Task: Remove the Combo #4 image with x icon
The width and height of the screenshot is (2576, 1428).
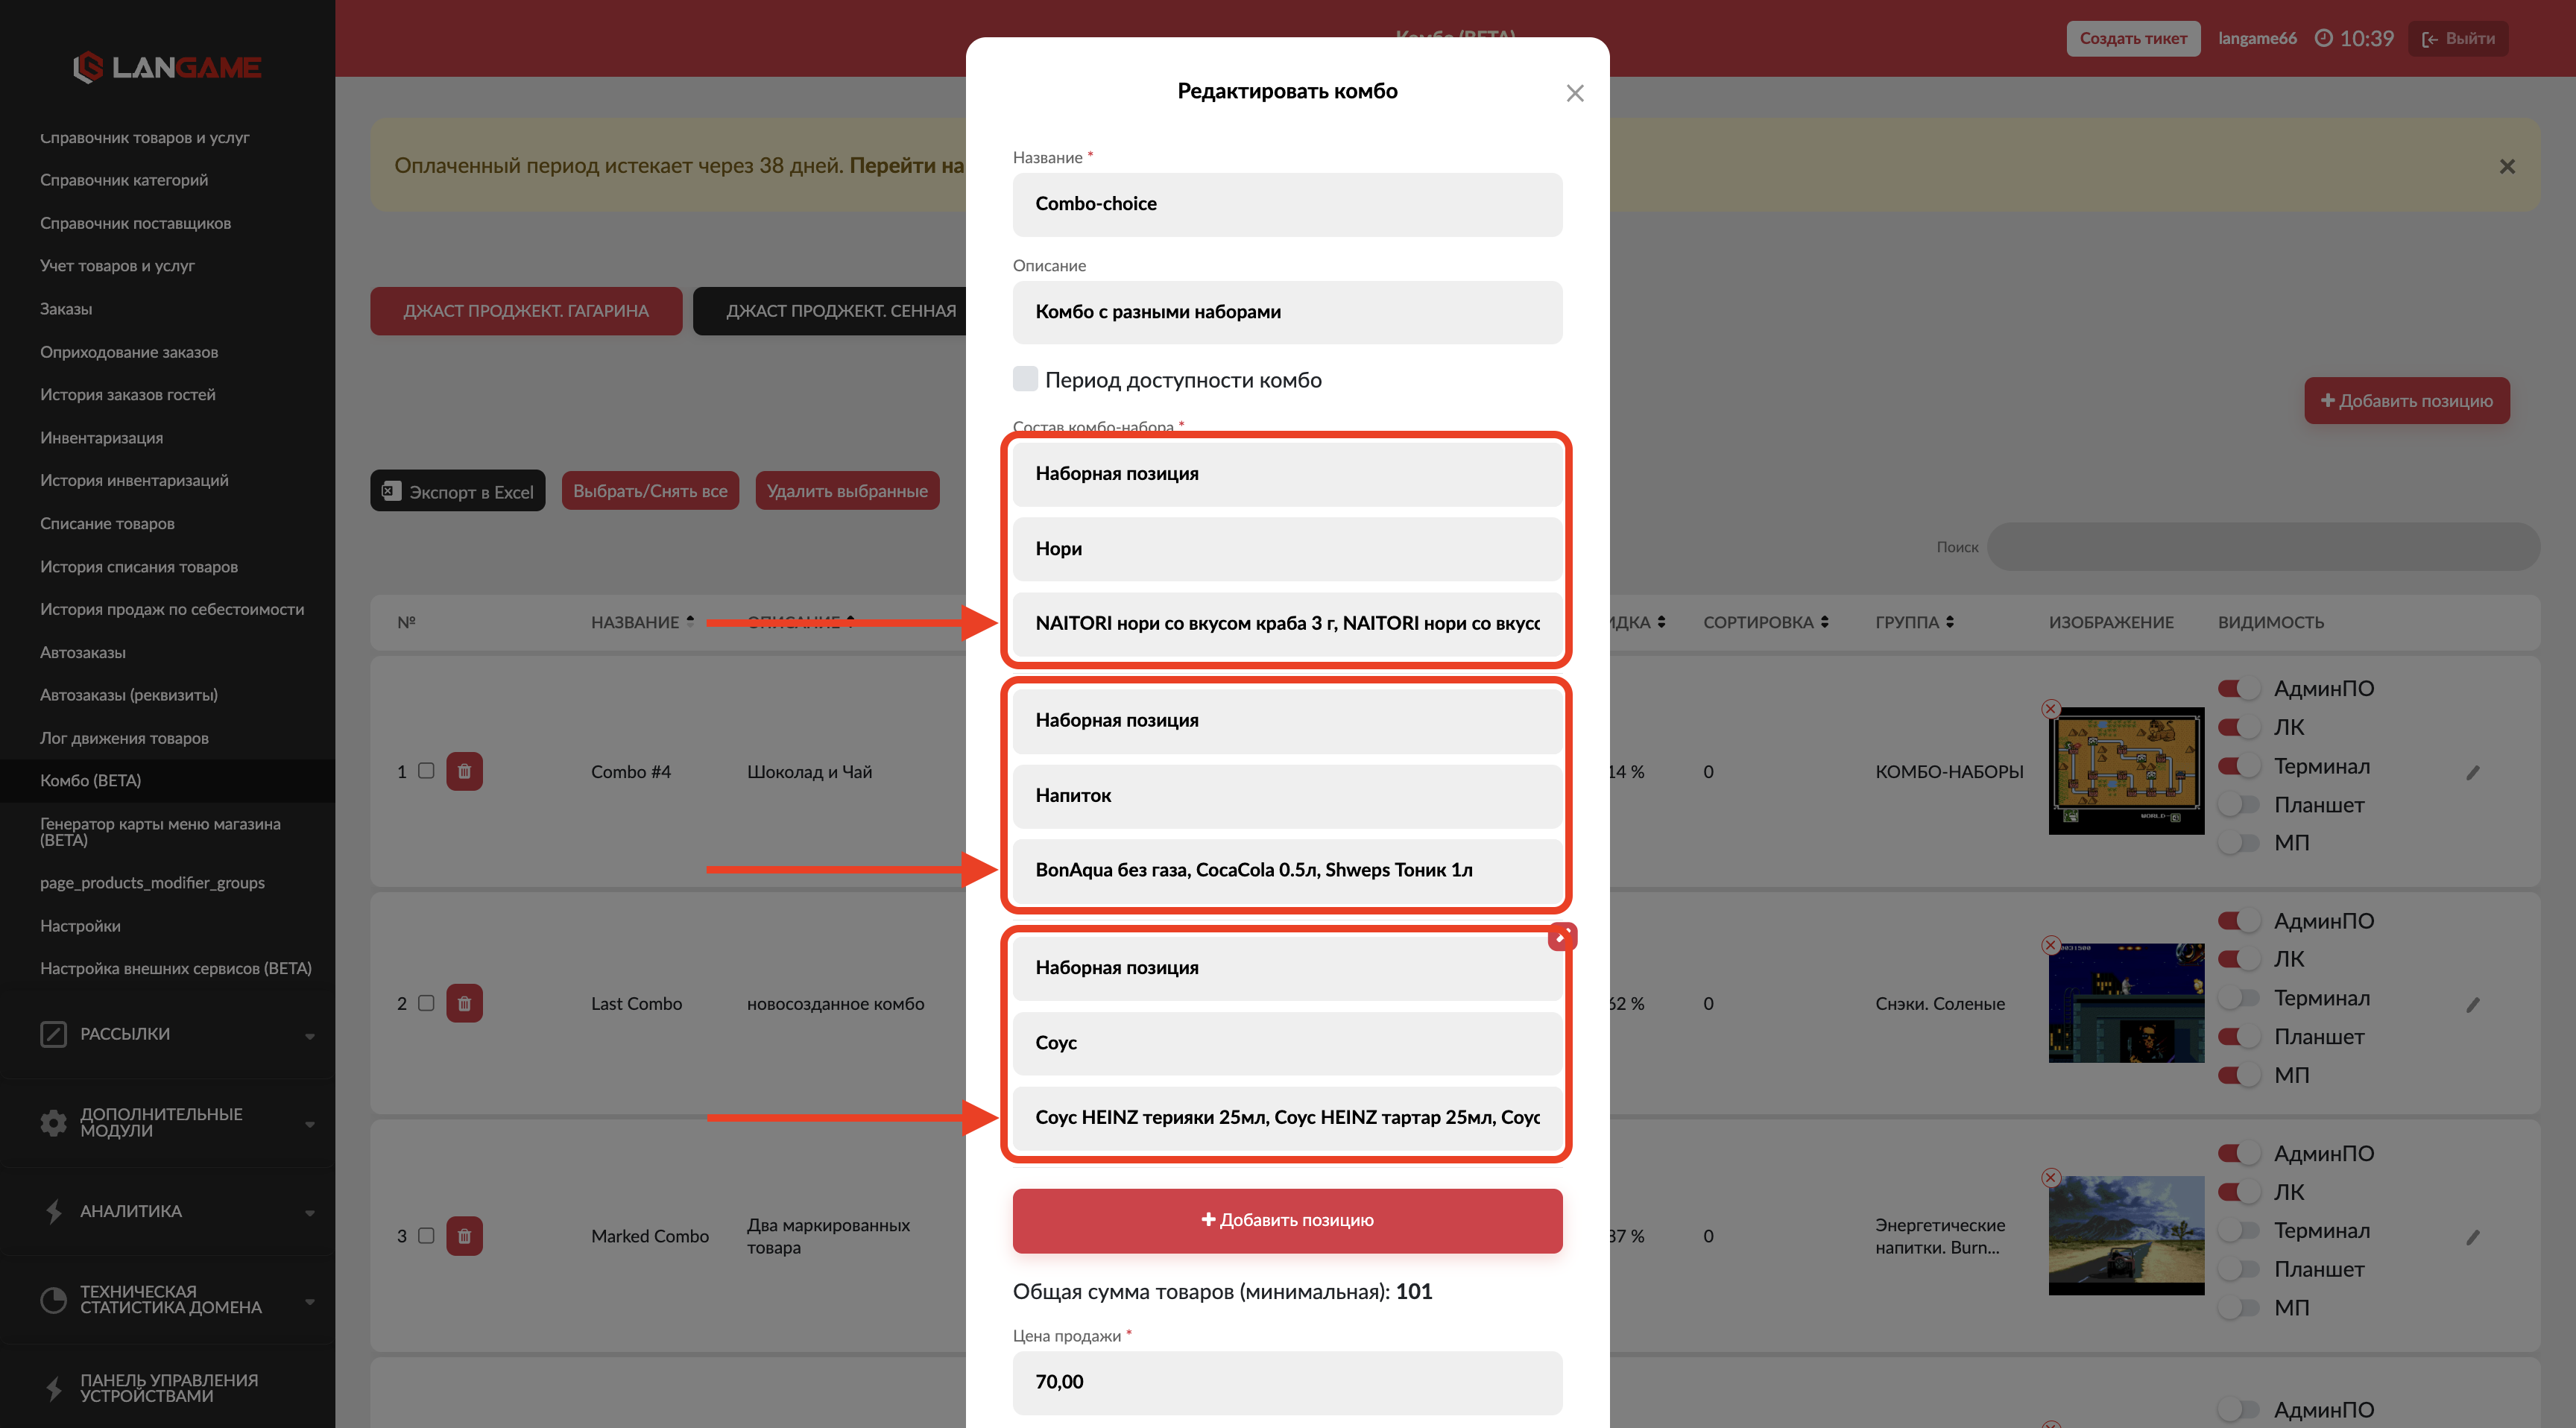Action: coord(2051,708)
